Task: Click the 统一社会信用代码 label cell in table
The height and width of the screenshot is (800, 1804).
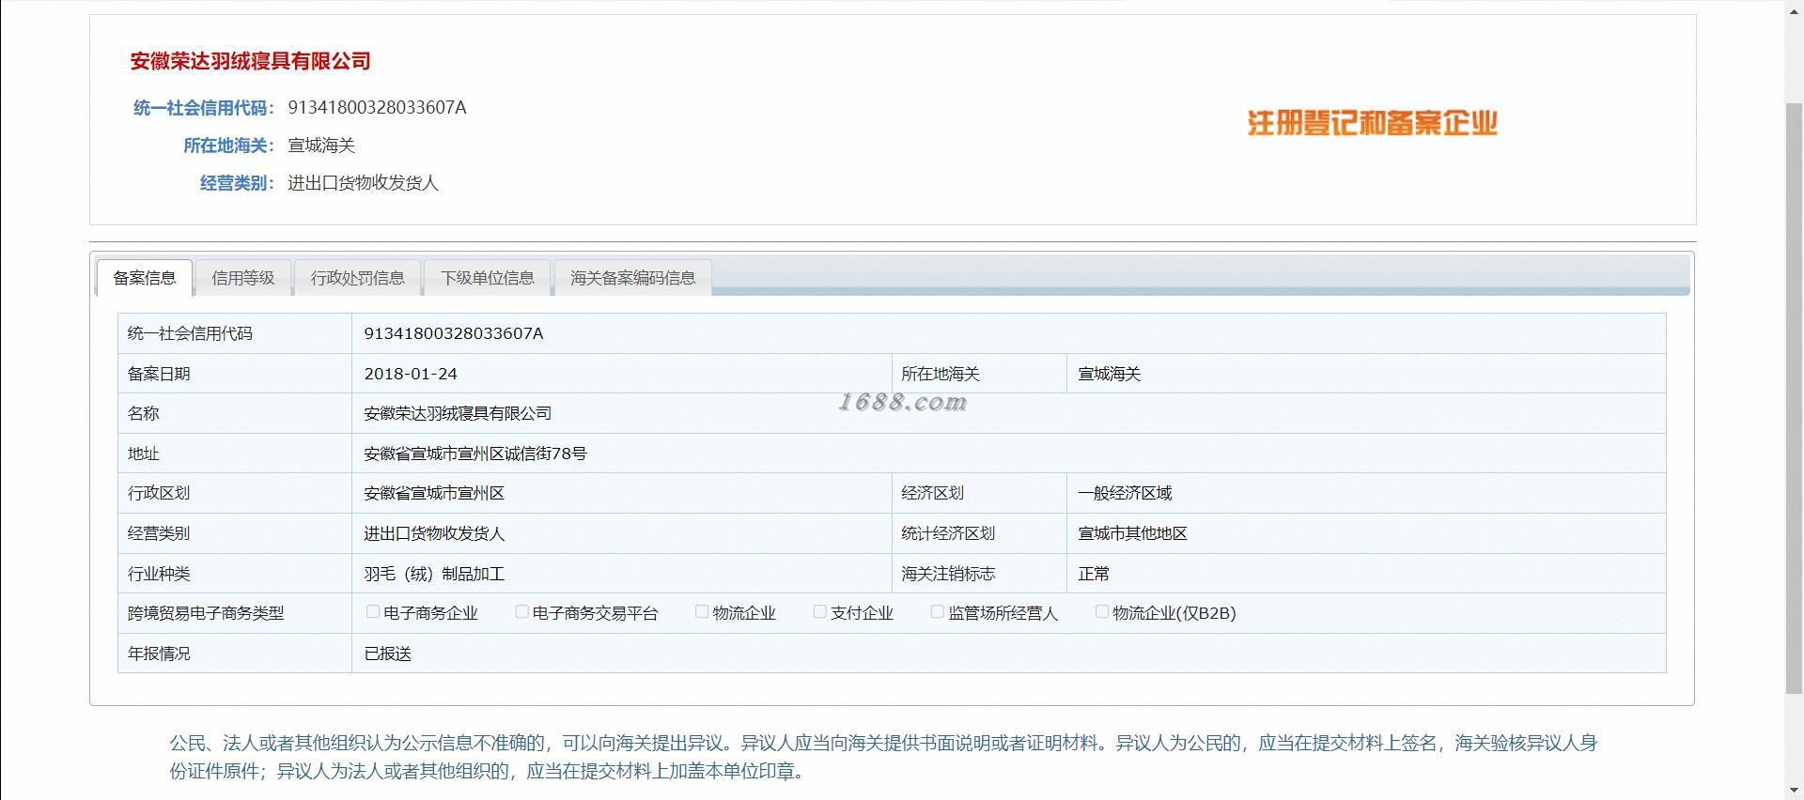Action: [235, 333]
